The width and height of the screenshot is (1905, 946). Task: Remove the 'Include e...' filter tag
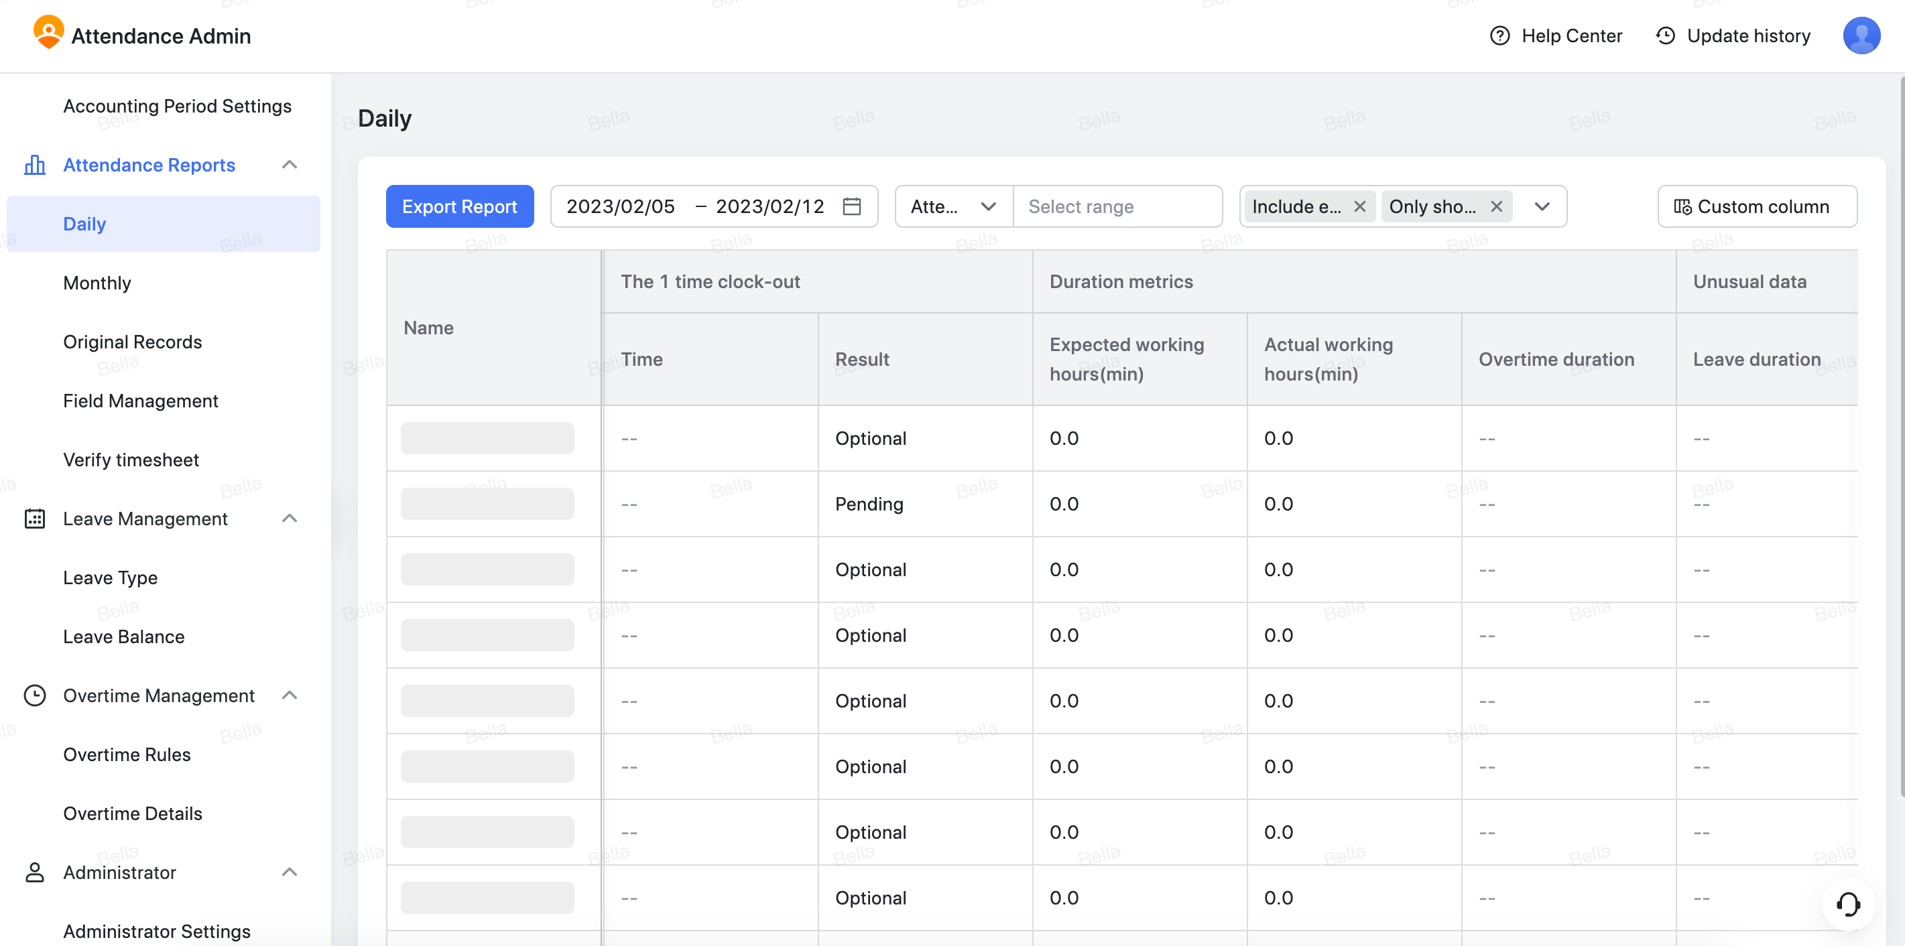point(1359,206)
